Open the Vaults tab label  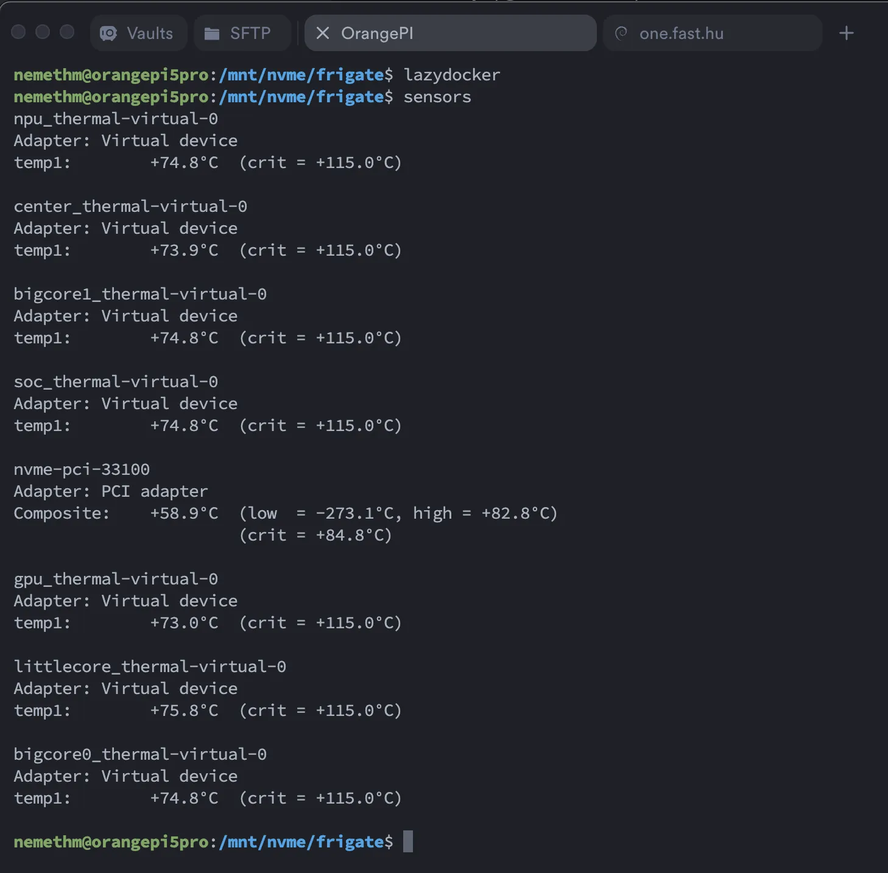[150, 33]
